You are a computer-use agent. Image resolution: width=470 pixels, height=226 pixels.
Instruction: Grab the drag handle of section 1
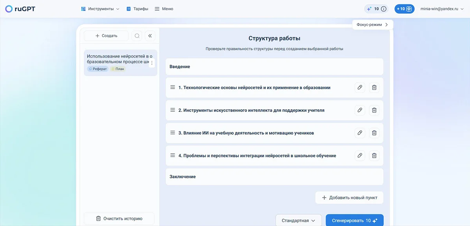172,87
